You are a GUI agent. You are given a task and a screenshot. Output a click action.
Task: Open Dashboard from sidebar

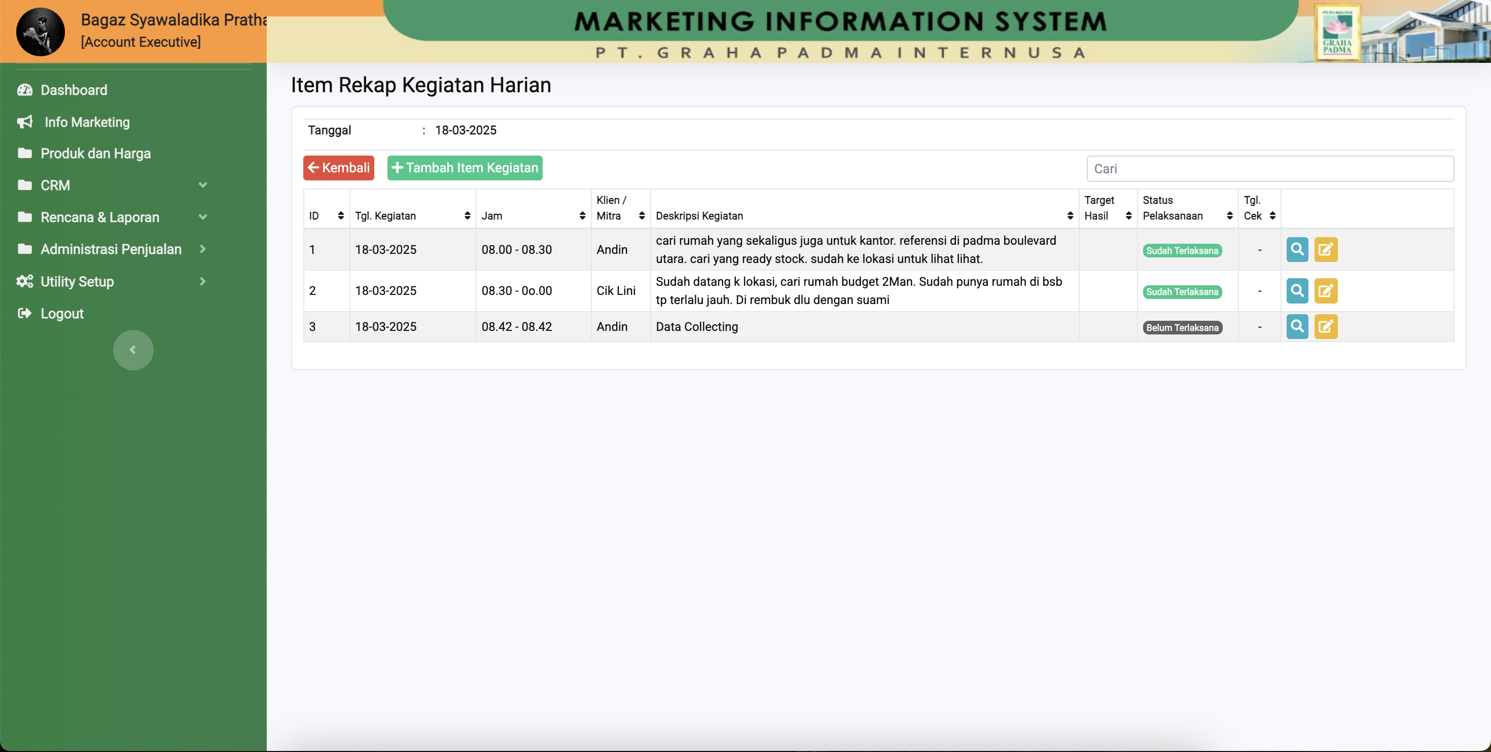point(74,90)
